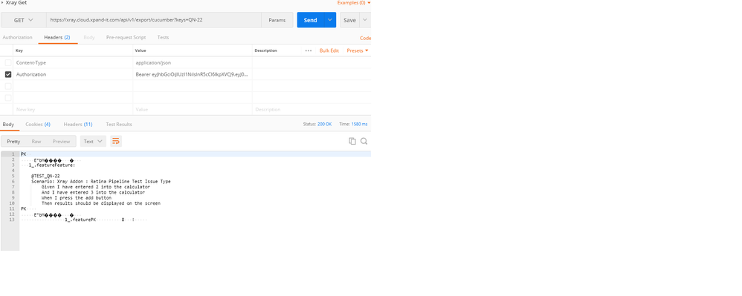
Task: Click the @TEST_QN-22 line in response
Action: point(45,176)
